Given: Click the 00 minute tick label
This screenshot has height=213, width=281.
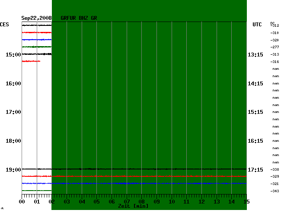Looking at the screenshot, I should [22, 202].
